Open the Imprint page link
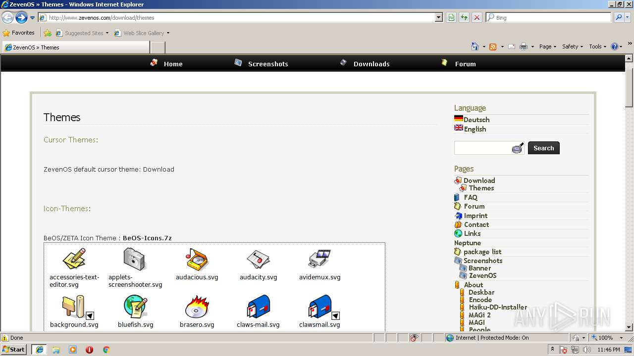 475,216
